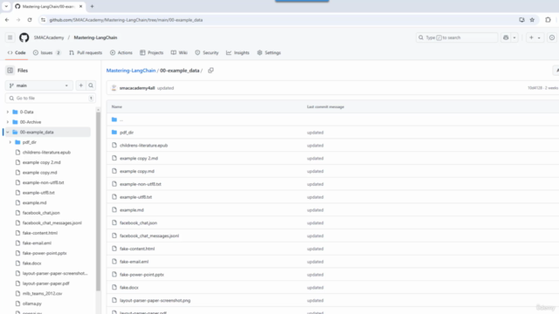
Task: Collapse the Files panel icon
Action: [x=10, y=71]
